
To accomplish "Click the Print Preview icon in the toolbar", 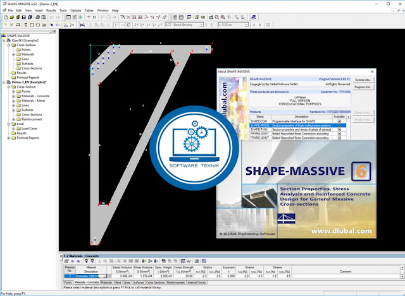I will tap(44, 17).
